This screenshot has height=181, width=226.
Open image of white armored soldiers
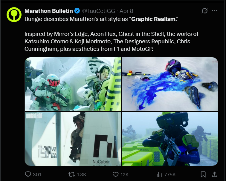73,84
